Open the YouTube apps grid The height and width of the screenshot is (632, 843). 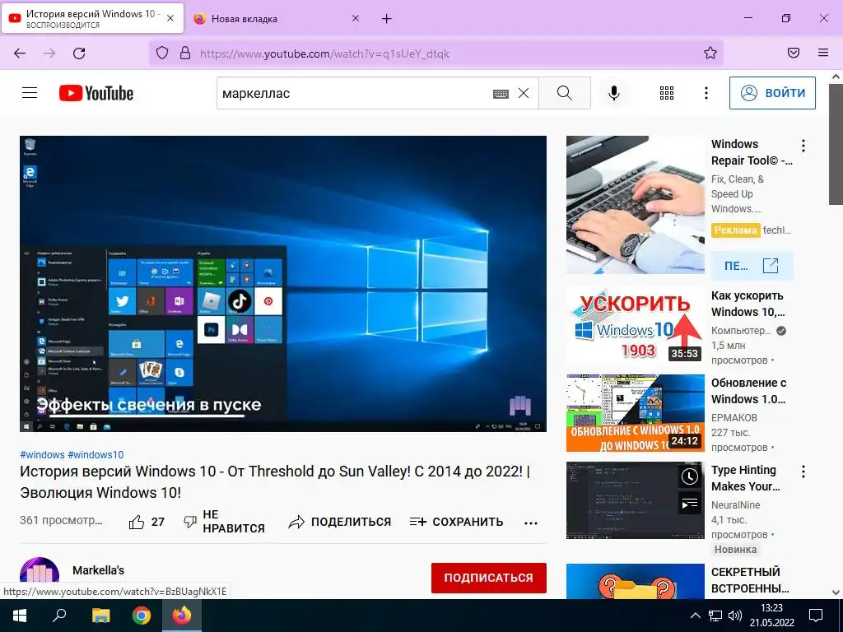667,93
